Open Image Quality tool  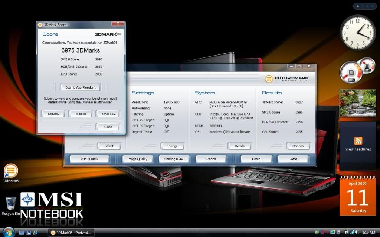point(138,159)
